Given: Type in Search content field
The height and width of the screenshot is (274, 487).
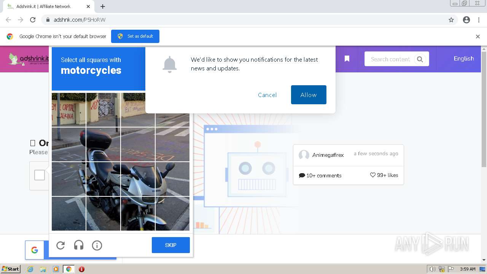Looking at the screenshot, I should point(390,59).
